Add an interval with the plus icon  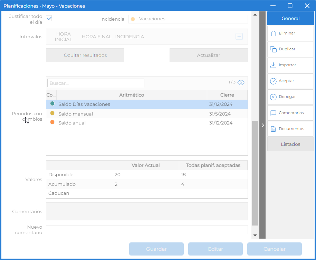pos(239,37)
